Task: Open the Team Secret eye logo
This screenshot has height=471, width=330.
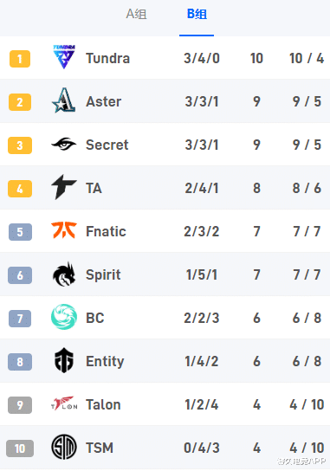Action: click(64, 145)
